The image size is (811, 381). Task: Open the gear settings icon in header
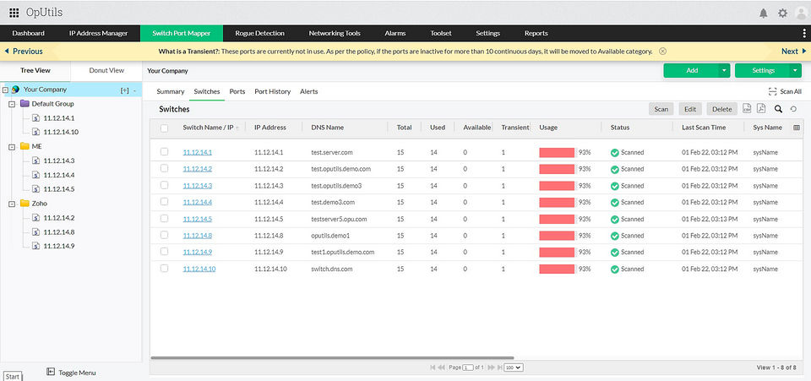coord(782,13)
